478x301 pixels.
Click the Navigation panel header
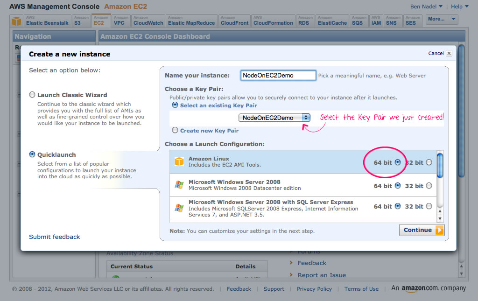click(54, 36)
